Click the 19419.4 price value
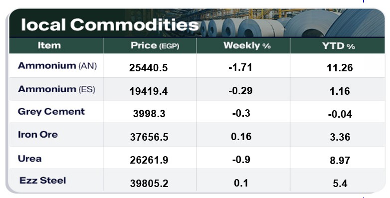This screenshot has width=390, height=198. (x=149, y=91)
